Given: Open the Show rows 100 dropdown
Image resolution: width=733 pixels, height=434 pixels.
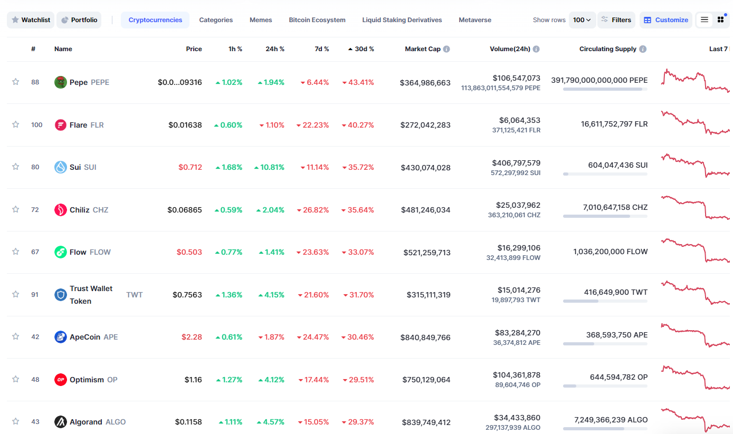Looking at the screenshot, I should point(582,20).
